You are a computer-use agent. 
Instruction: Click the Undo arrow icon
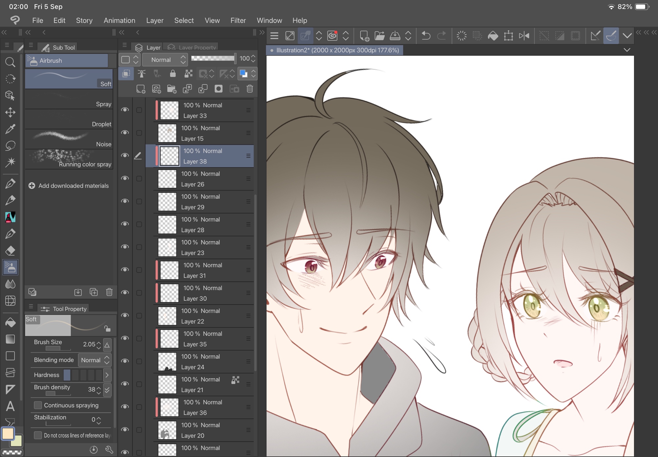click(426, 36)
